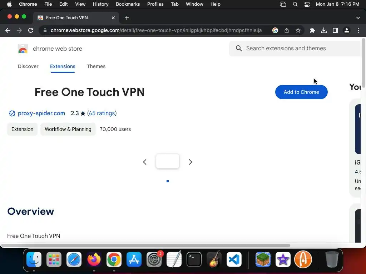Select the carousel screenshot thumbnail
Image resolution: width=366 pixels, height=274 pixels.
168,161
